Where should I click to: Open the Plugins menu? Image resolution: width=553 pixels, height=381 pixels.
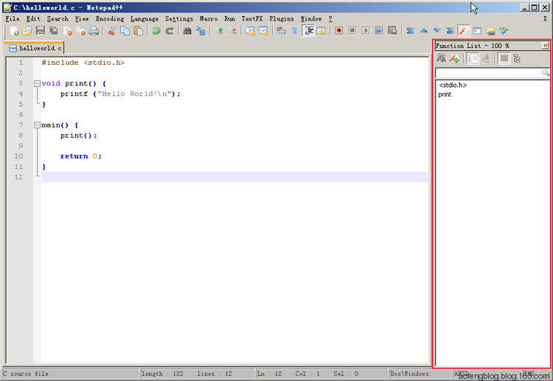(282, 18)
